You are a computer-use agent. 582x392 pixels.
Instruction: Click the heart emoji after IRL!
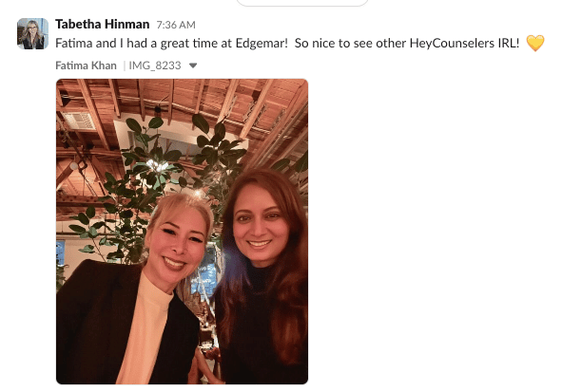pos(535,43)
